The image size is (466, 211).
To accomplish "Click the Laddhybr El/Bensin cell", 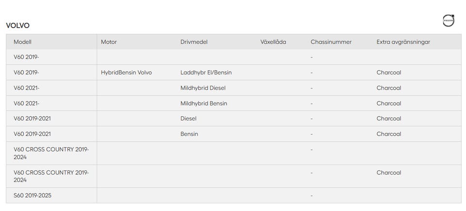I will click(x=206, y=73).
